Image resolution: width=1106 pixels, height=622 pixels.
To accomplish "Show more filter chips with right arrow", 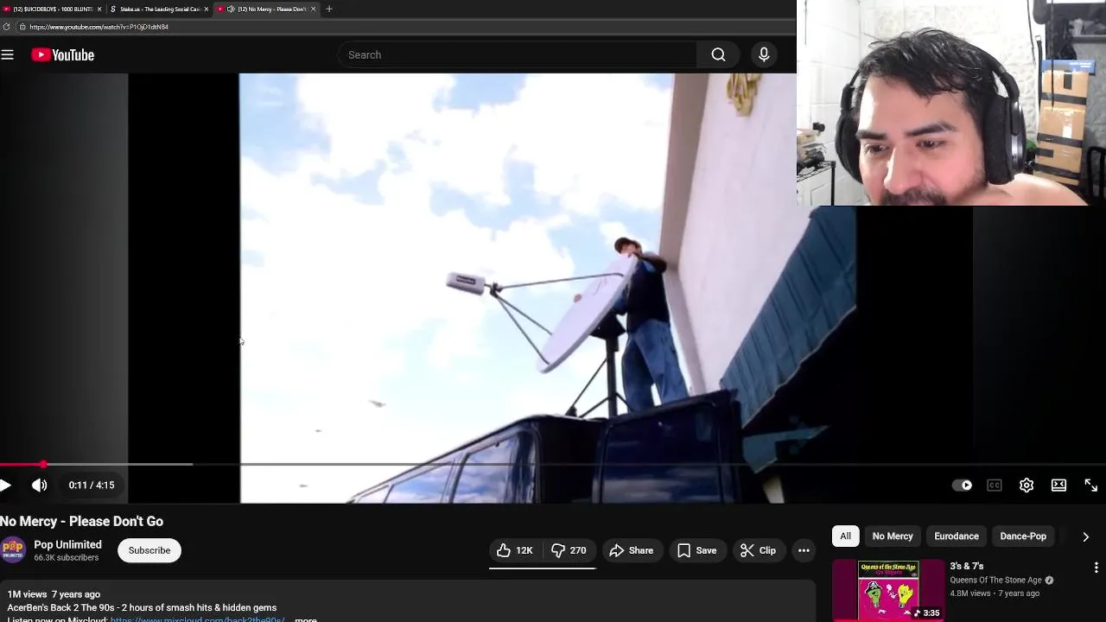I will [x=1085, y=536].
